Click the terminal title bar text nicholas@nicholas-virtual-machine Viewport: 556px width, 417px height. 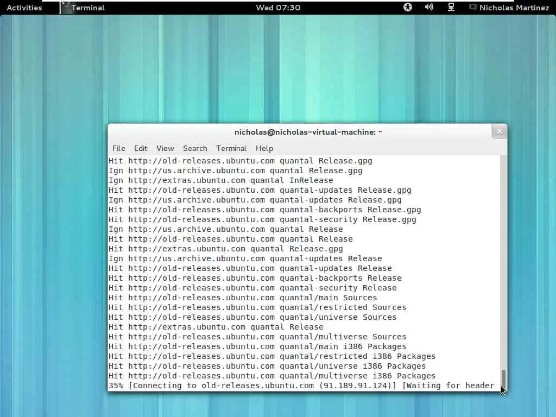308,132
